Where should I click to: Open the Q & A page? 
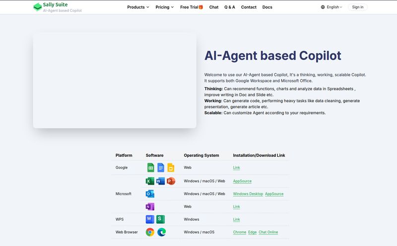[230, 7]
